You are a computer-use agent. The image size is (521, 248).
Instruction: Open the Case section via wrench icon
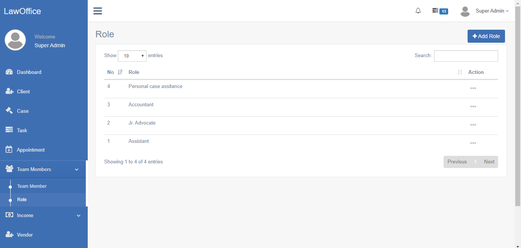click(9, 111)
